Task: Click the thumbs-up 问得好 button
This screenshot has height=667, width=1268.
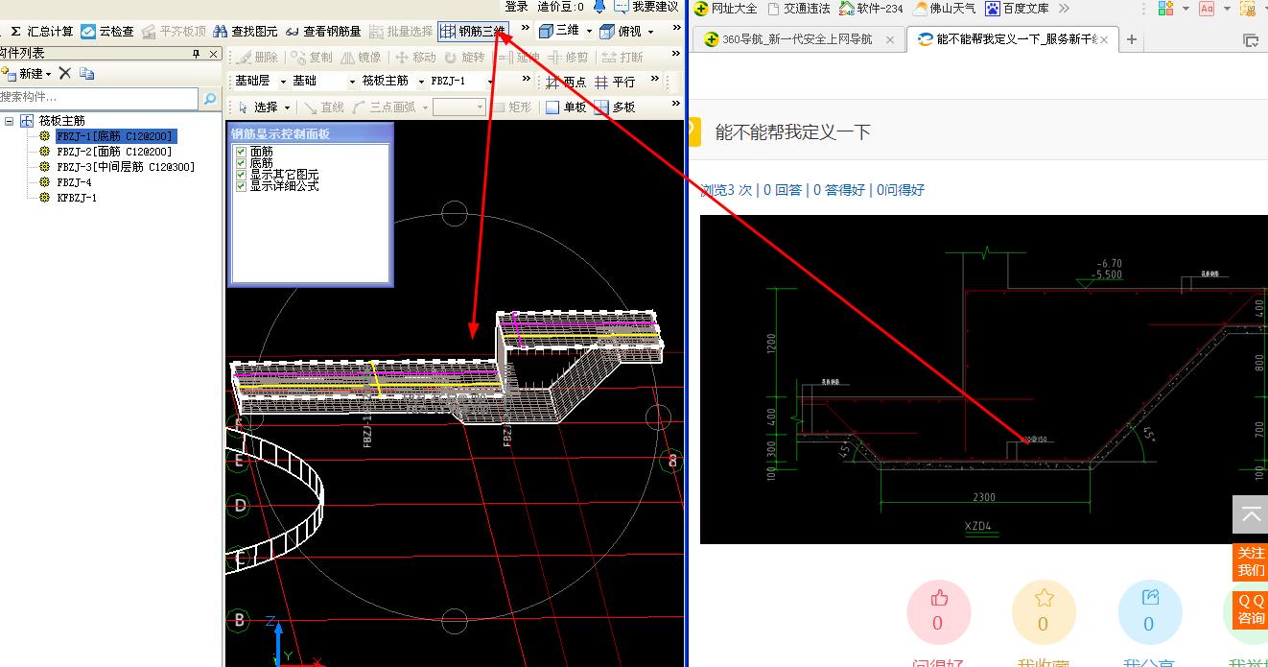Action: coord(938,612)
